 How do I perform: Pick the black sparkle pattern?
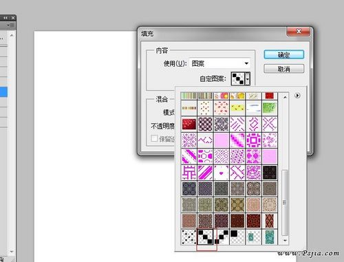(270, 172)
